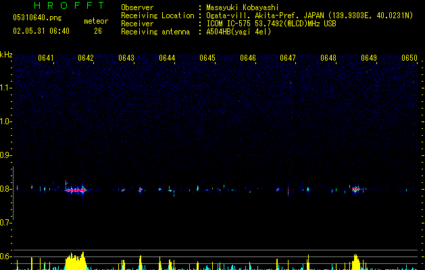Click the 0.6 frequency axis label
This screenshot has height=270, width=425.
coord(5,256)
